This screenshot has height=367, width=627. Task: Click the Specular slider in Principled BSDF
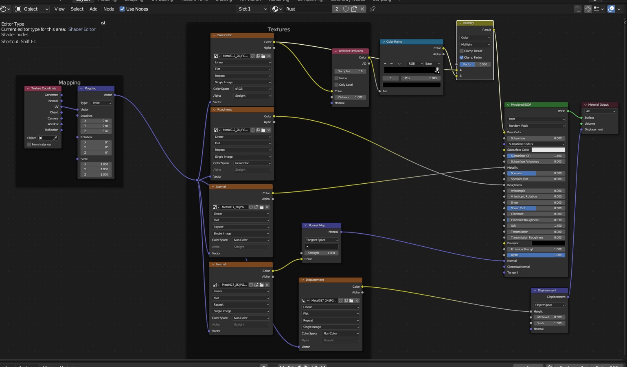point(536,173)
